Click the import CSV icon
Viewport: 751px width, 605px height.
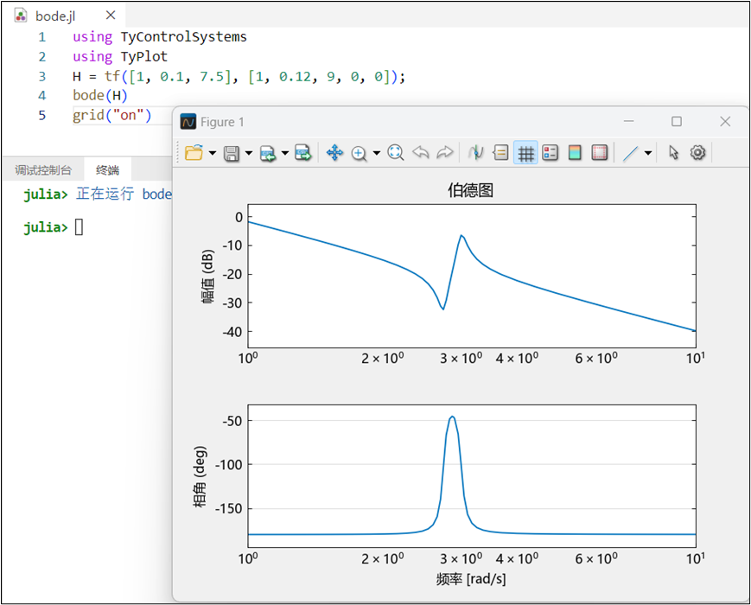coord(268,153)
